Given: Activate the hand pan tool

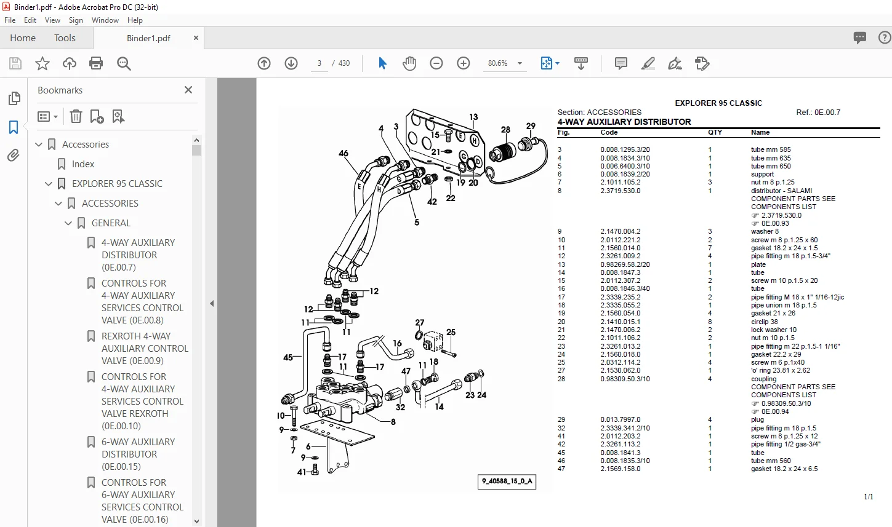Looking at the screenshot, I should pyautogui.click(x=409, y=63).
